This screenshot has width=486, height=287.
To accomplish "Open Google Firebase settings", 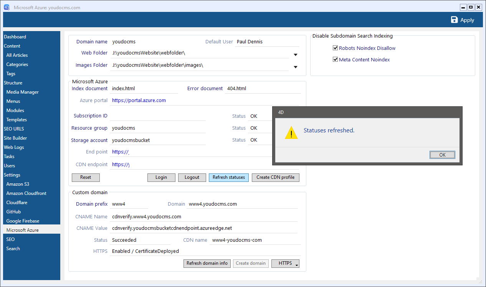I will (23, 221).
